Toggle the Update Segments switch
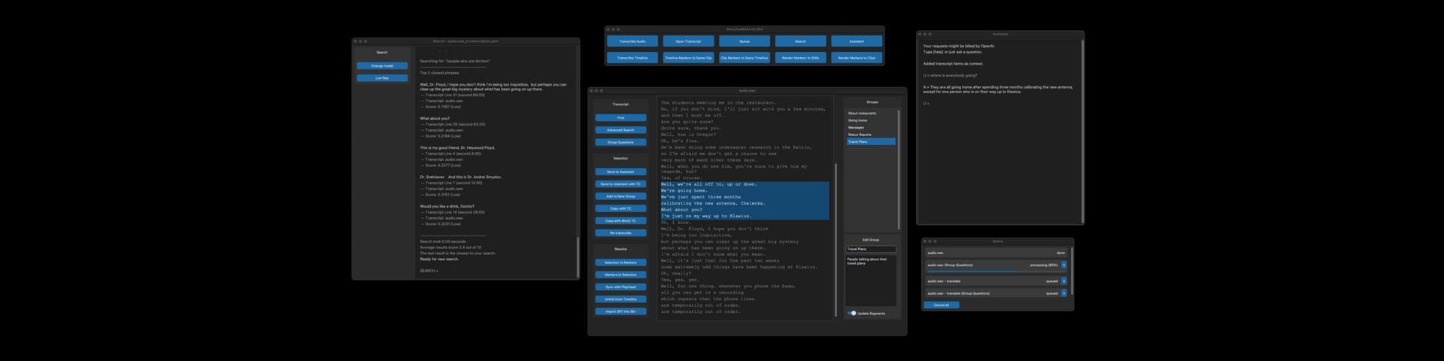Viewport: 1444px width, 361px height. coord(851,313)
